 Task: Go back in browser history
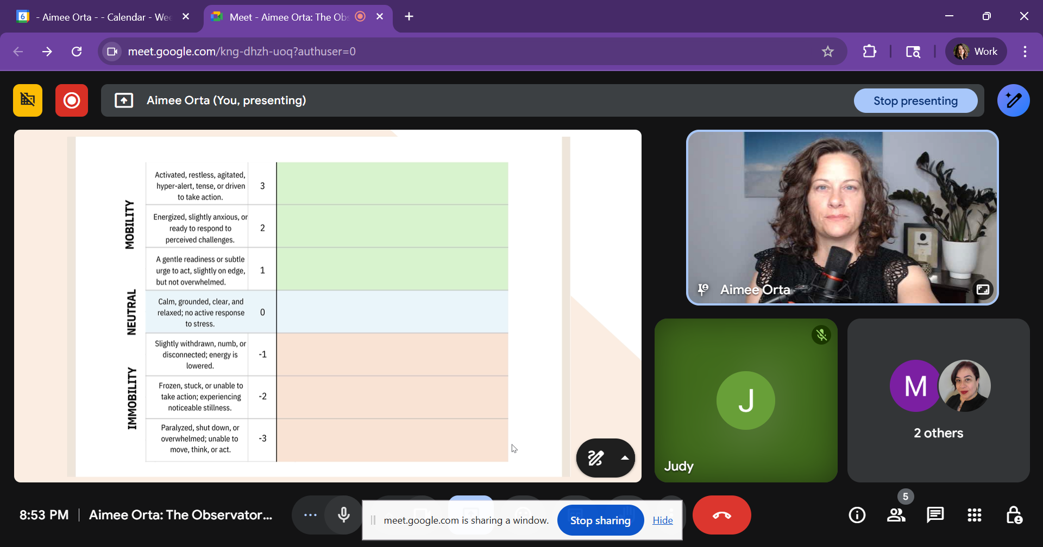[18, 52]
